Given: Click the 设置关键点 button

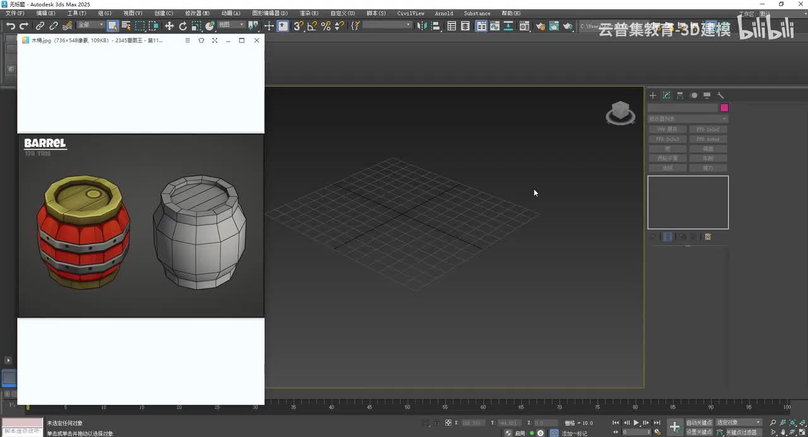Looking at the screenshot, I should [699, 432].
